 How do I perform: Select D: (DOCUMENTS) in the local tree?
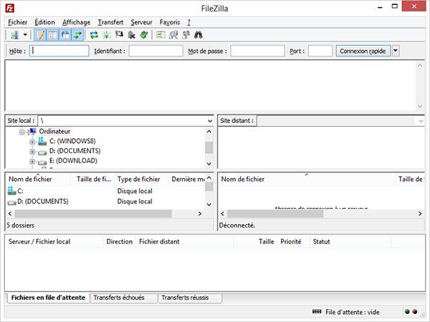click(x=75, y=151)
